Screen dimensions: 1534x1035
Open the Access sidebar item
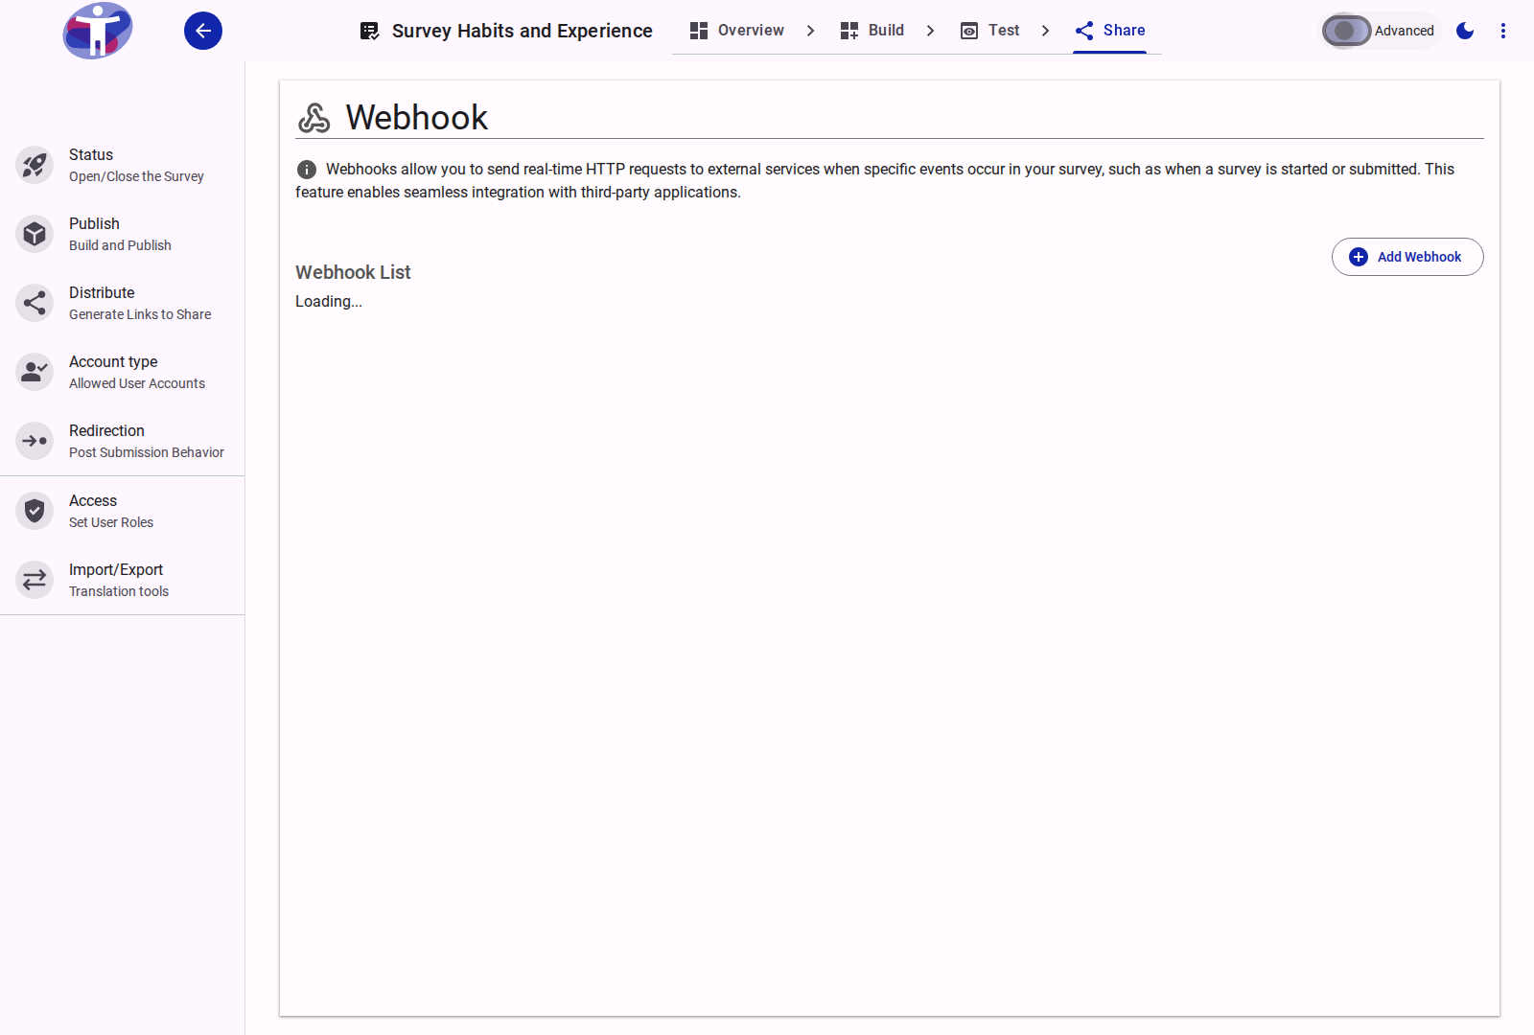(x=123, y=511)
